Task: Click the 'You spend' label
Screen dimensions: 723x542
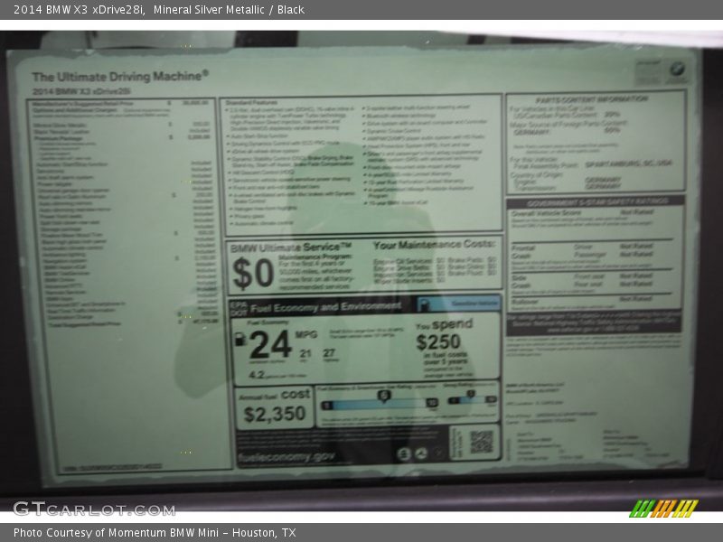Action: point(445,324)
